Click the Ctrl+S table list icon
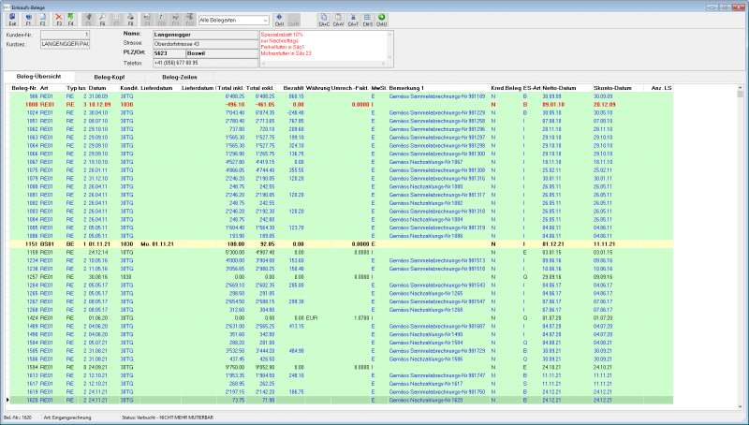Image resolution: width=749 pixels, height=425 pixels. (367, 20)
